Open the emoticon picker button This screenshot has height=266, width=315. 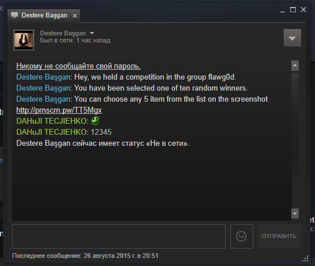point(242,236)
